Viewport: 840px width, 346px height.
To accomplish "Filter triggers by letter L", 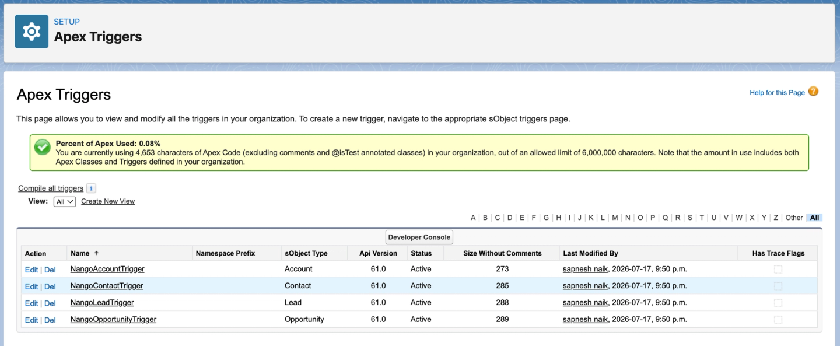I will click(603, 218).
